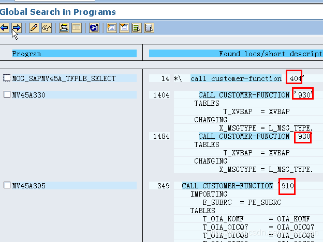
Task: Go back with the left blue arrow
Action: coord(4,28)
